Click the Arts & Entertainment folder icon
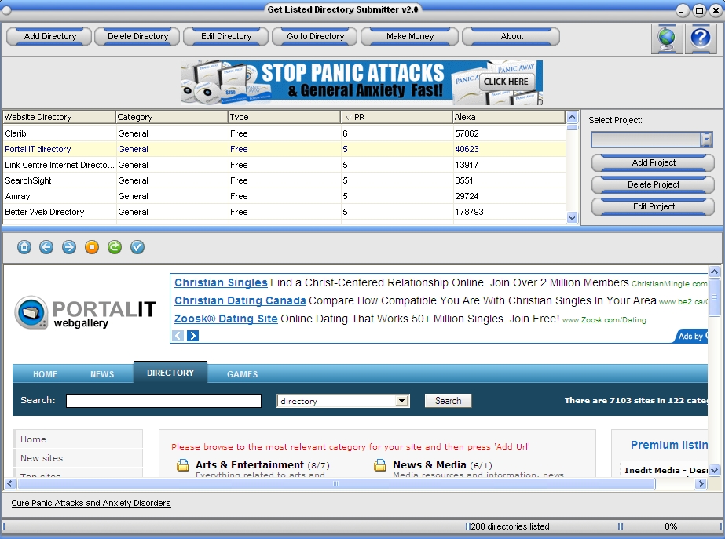The width and height of the screenshot is (725, 539). [x=183, y=465]
